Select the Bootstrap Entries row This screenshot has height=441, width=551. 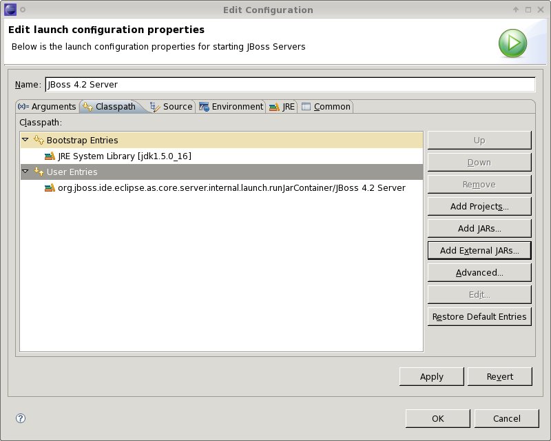222,140
